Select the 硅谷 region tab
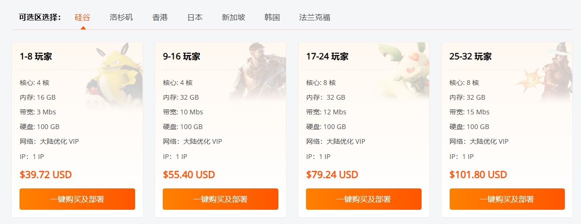The width and height of the screenshot is (581, 224). point(82,18)
